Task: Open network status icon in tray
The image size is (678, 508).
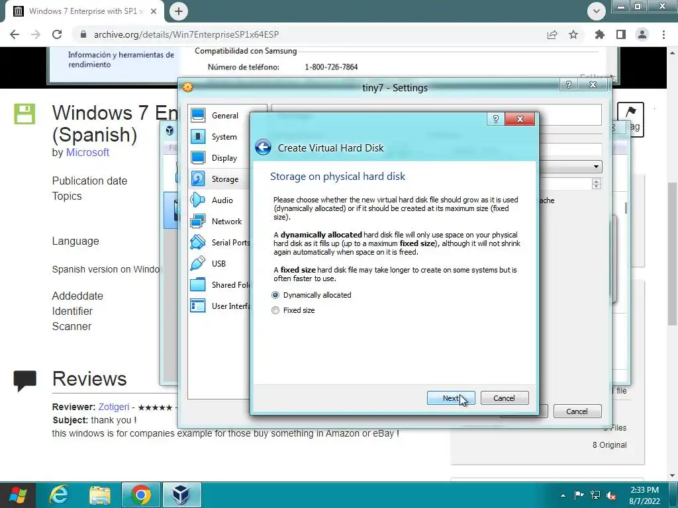Action: [595, 495]
